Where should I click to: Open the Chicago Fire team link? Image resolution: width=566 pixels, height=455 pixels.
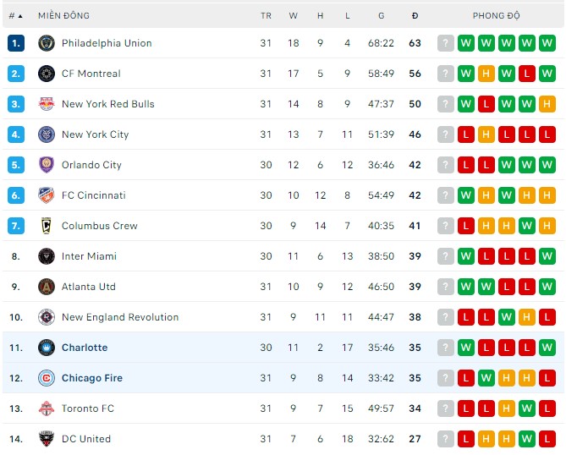pos(92,378)
